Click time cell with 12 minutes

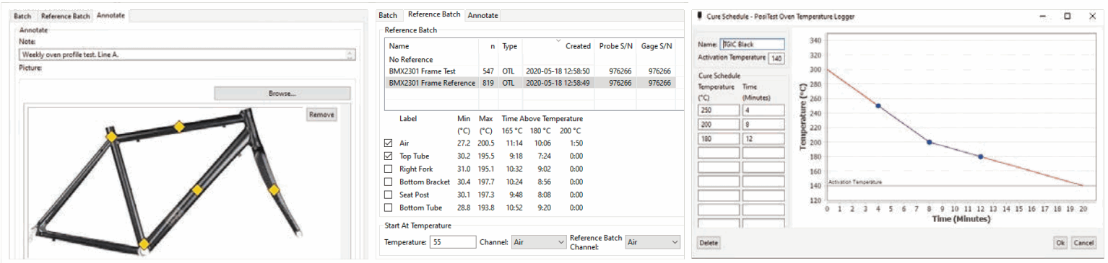click(763, 138)
